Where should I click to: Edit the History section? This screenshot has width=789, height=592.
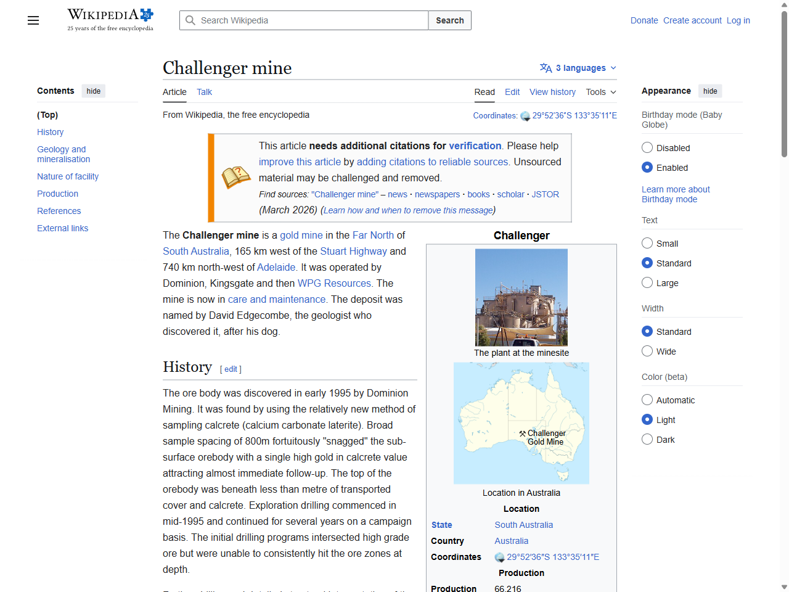231,369
